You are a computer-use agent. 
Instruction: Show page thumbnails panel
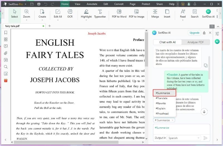(x=6, y=39)
